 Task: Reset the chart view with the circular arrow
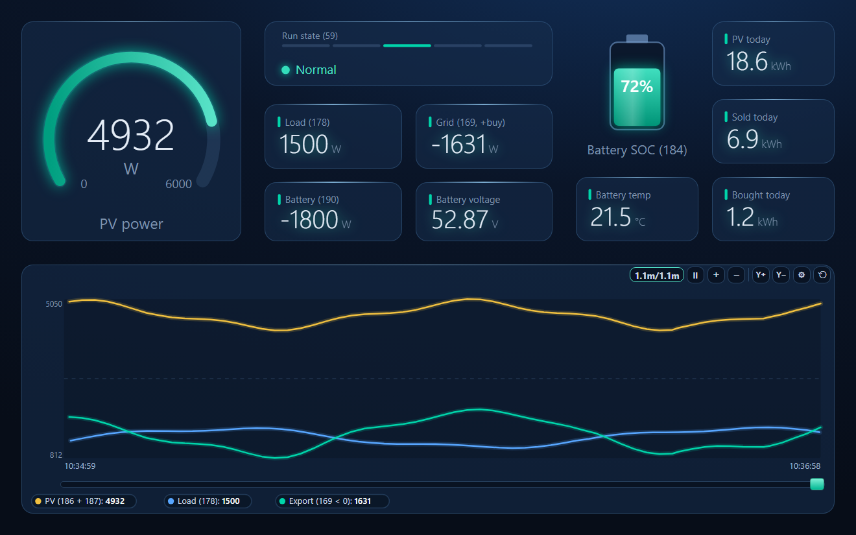[822, 275]
